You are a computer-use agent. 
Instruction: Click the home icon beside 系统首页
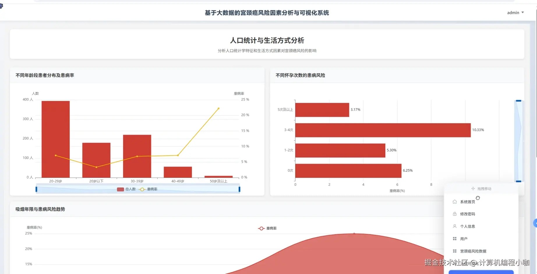pos(455,201)
